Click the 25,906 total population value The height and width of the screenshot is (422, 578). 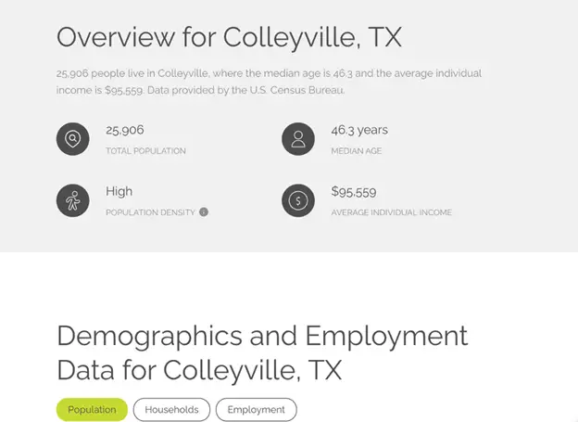(x=125, y=130)
